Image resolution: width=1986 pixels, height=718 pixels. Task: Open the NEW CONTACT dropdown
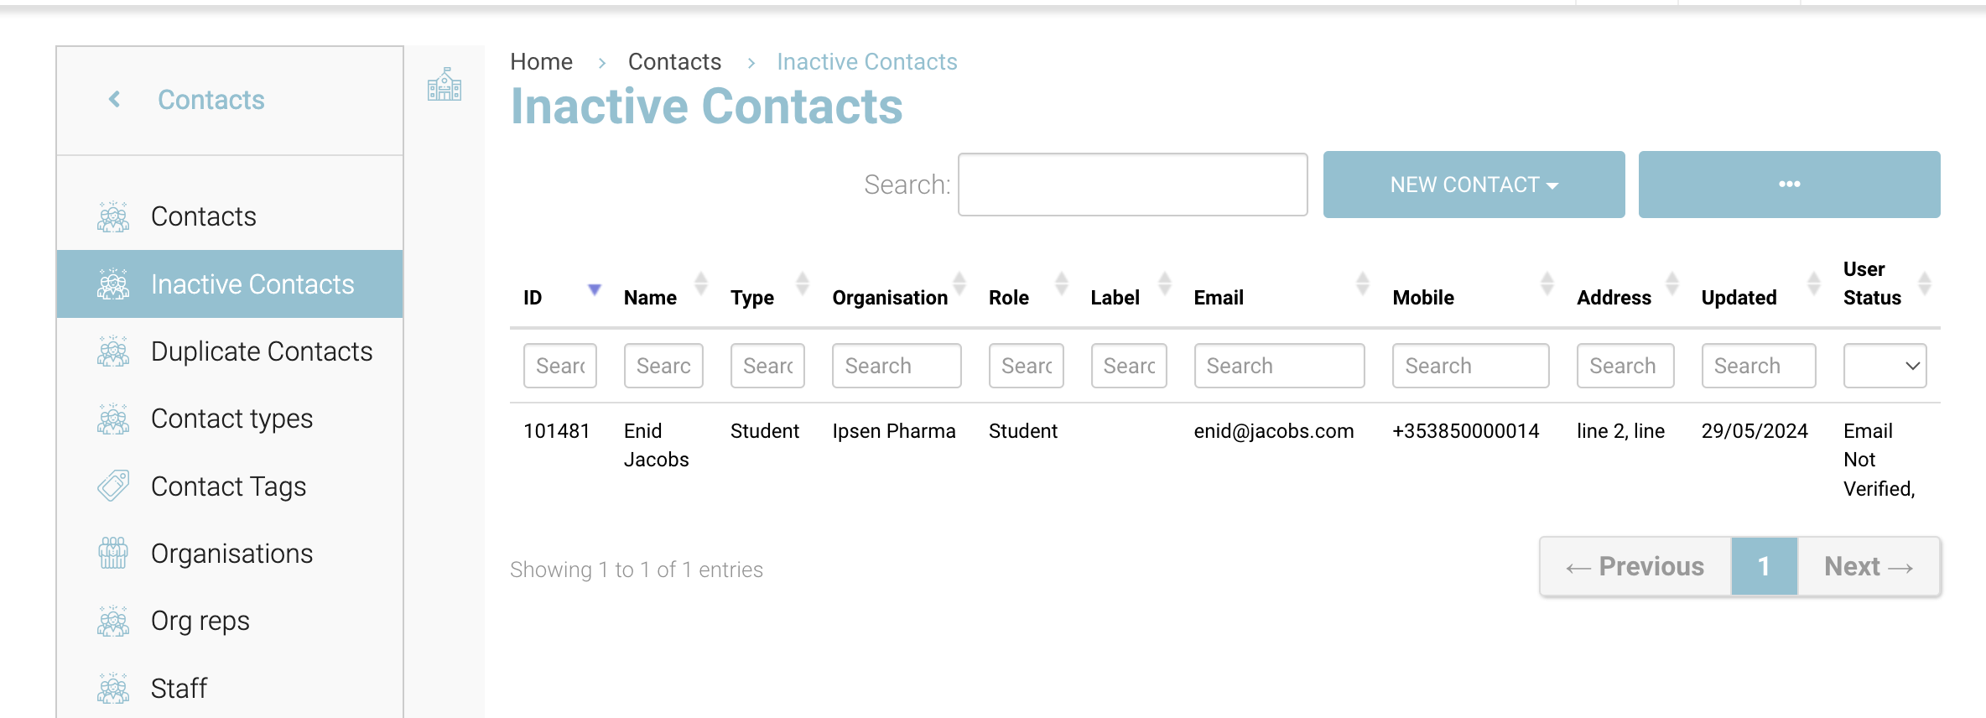pos(1474,185)
